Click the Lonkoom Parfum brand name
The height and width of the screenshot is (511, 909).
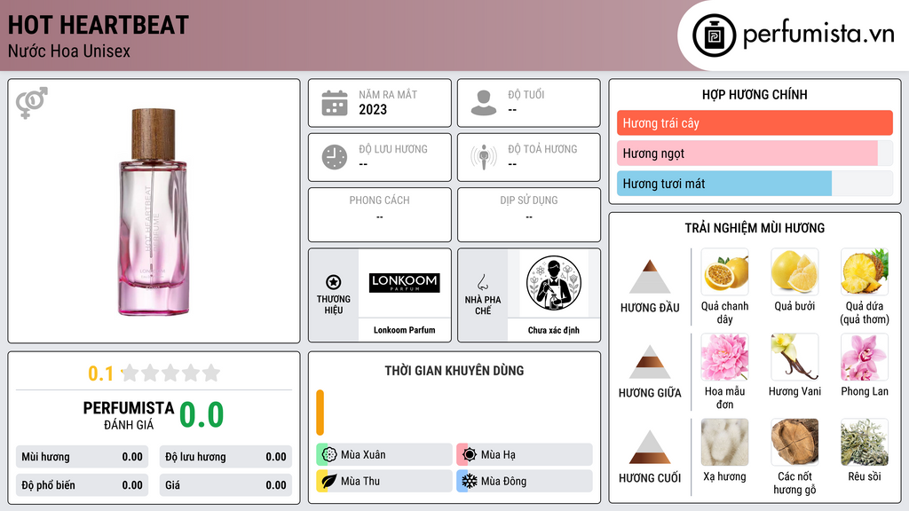coord(405,330)
